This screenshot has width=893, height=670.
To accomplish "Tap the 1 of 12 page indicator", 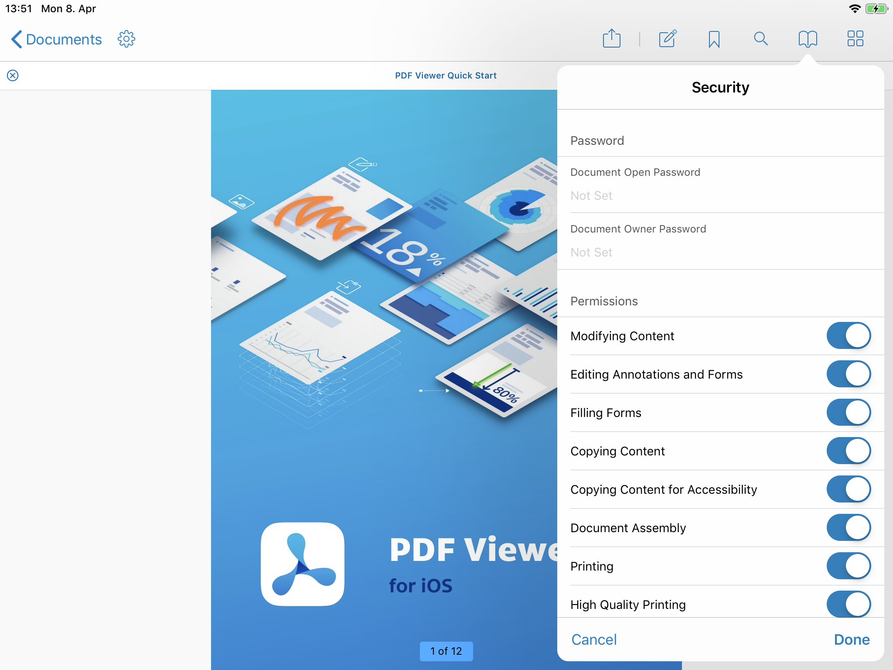I will (x=446, y=651).
